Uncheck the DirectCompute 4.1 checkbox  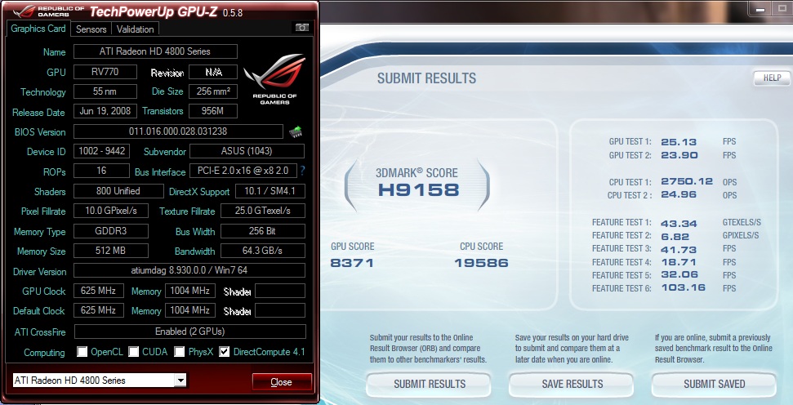click(224, 351)
